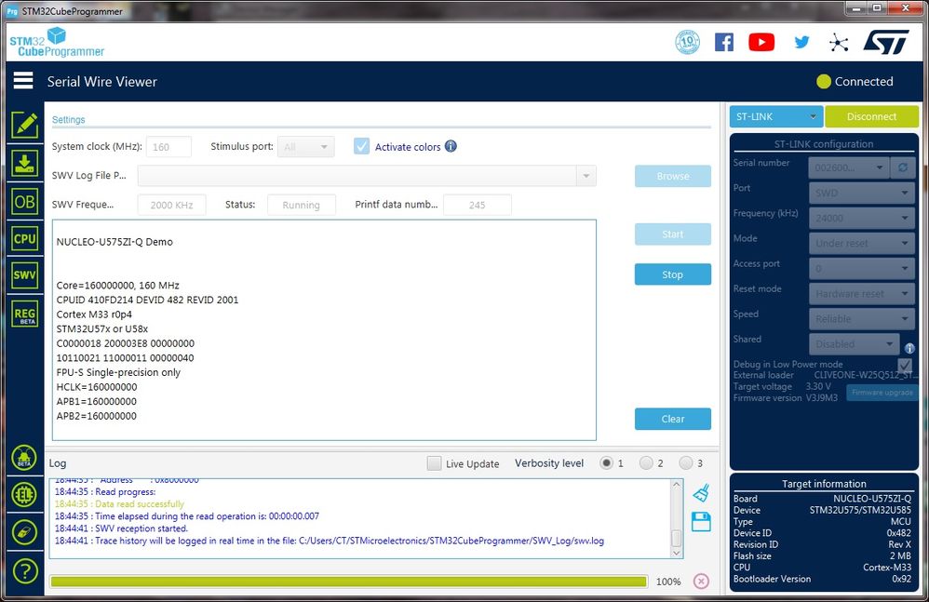Click the Printf data number field
The height and width of the screenshot is (602, 929).
point(477,205)
